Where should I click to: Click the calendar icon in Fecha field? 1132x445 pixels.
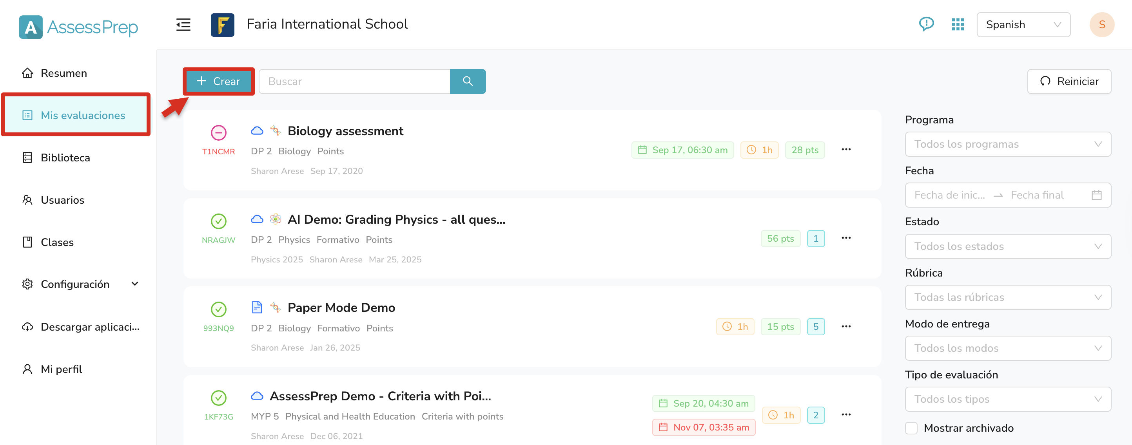tap(1096, 195)
